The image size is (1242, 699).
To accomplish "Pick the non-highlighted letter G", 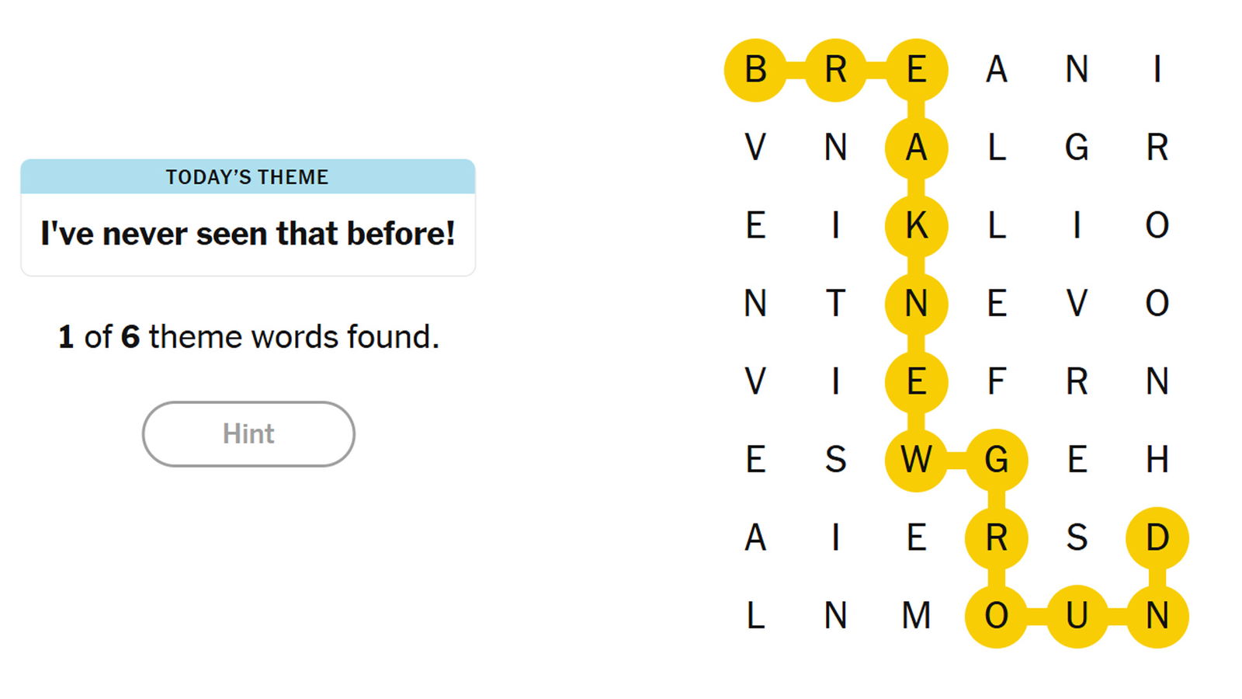I will point(1077,148).
